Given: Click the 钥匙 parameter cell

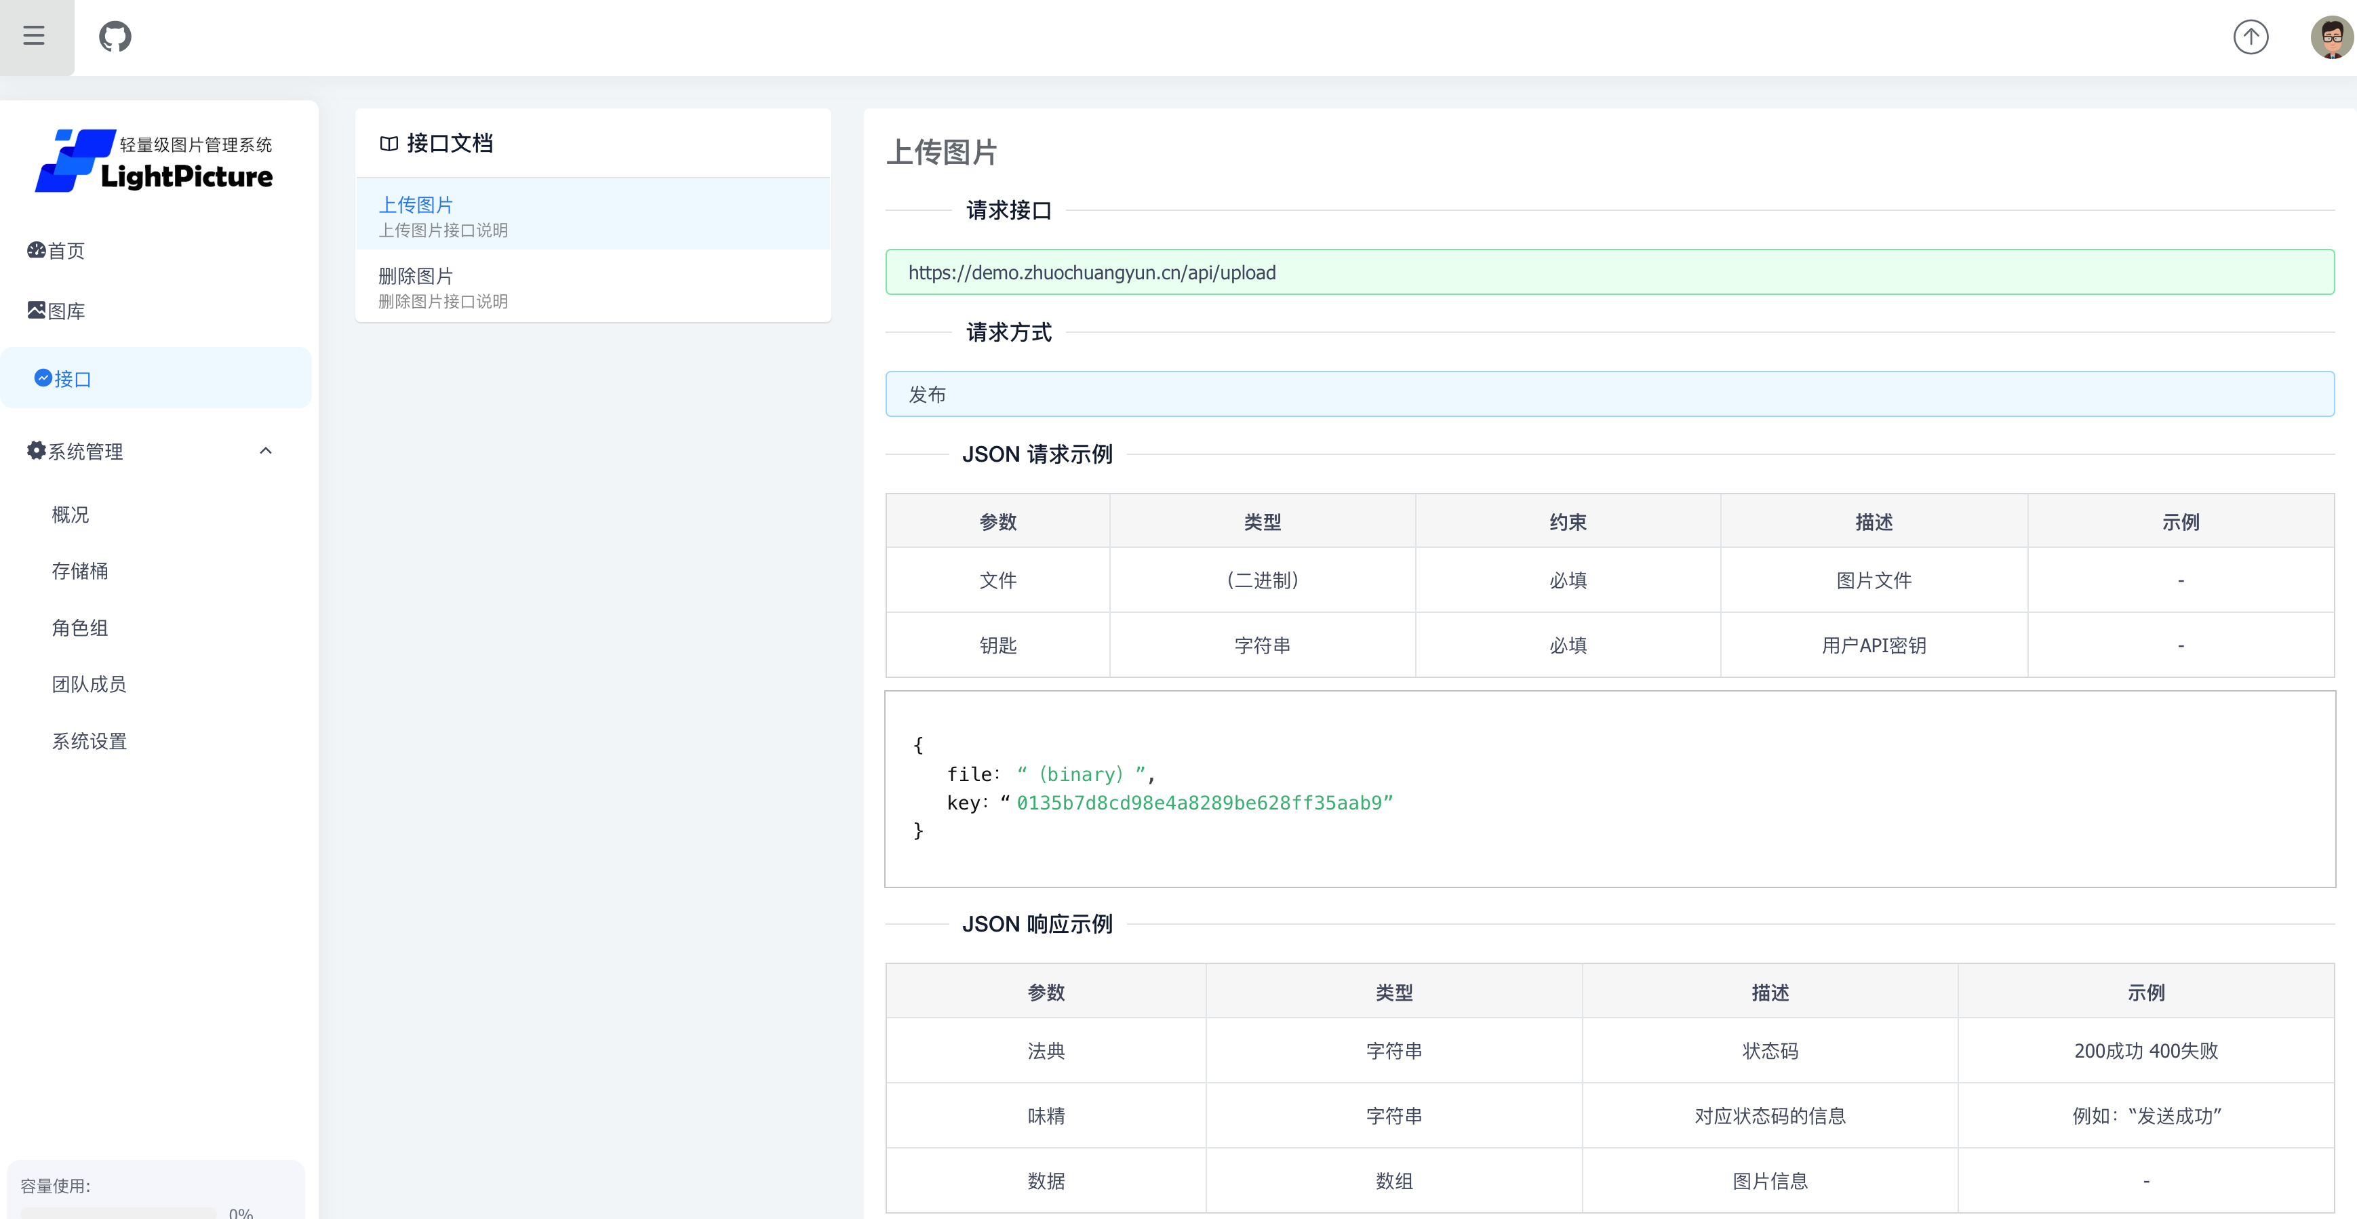Looking at the screenshot, I should point(997,645).
